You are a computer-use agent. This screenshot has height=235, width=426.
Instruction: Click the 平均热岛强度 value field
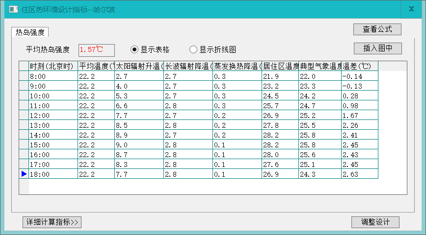[96, 50]
